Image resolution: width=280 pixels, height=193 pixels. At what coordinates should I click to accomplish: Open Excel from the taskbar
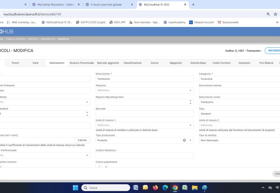tap(185, 188)
